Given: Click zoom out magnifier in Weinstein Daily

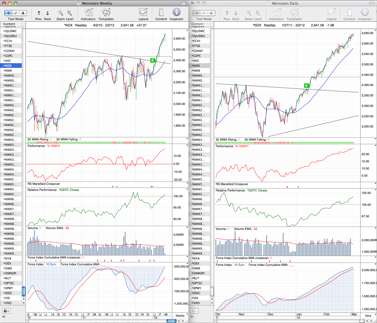Looking at the screenshot, I should (249, 13).
